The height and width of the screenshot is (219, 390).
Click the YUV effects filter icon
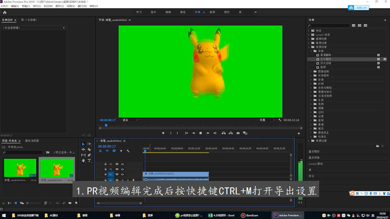365,26
